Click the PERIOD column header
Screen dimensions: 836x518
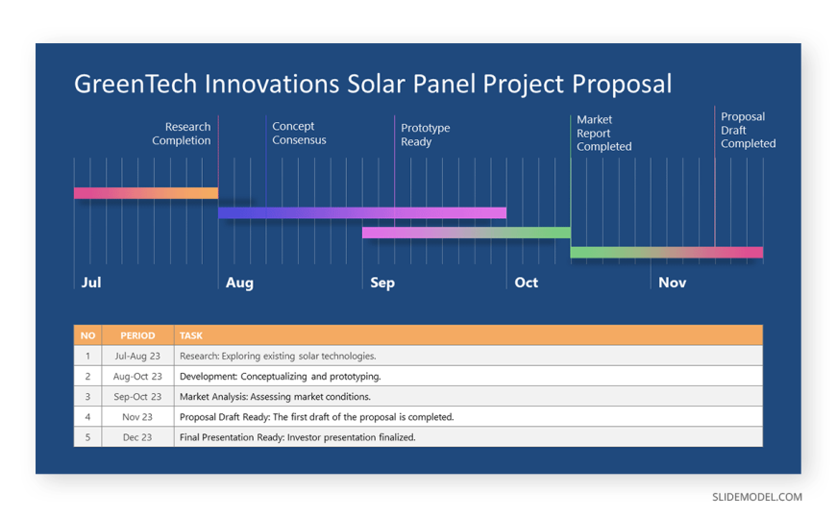pos(137,335)
